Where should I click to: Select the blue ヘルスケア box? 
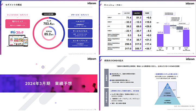point(80,24)
